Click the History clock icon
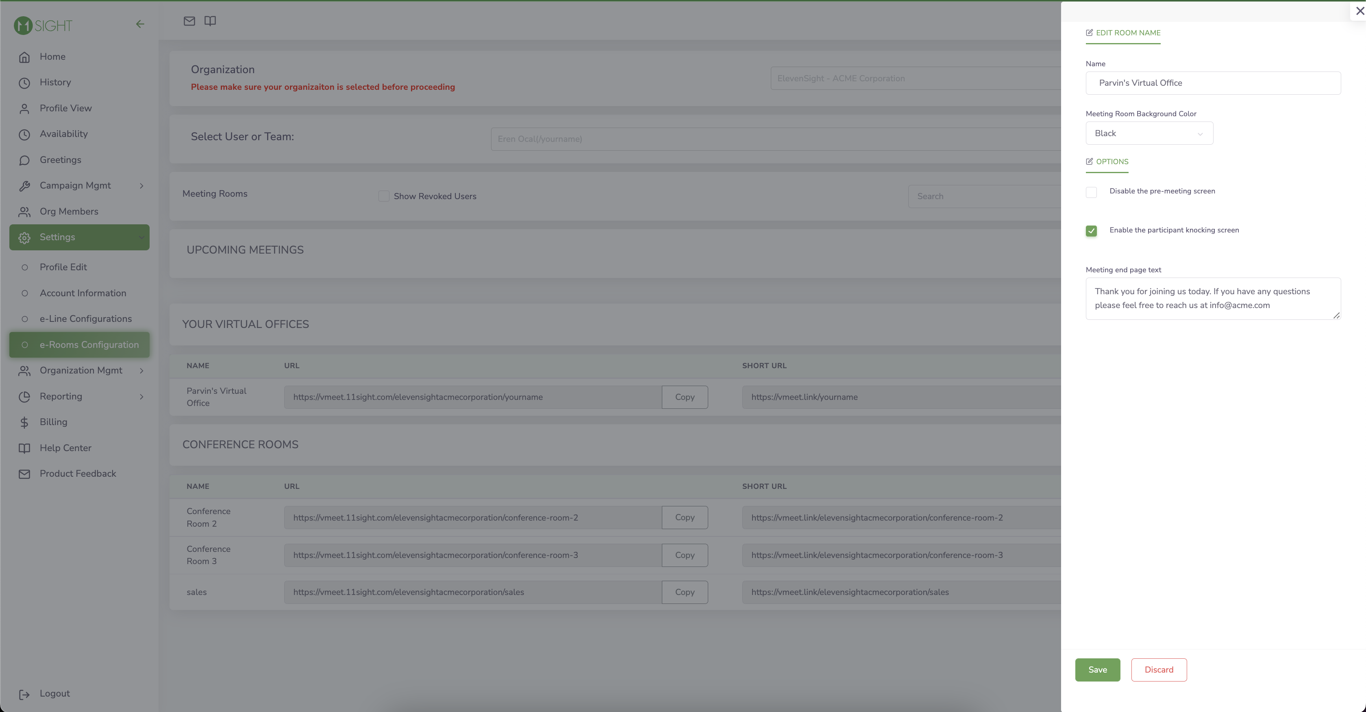This screenshot has width=1366, height=712. (24, 83)
